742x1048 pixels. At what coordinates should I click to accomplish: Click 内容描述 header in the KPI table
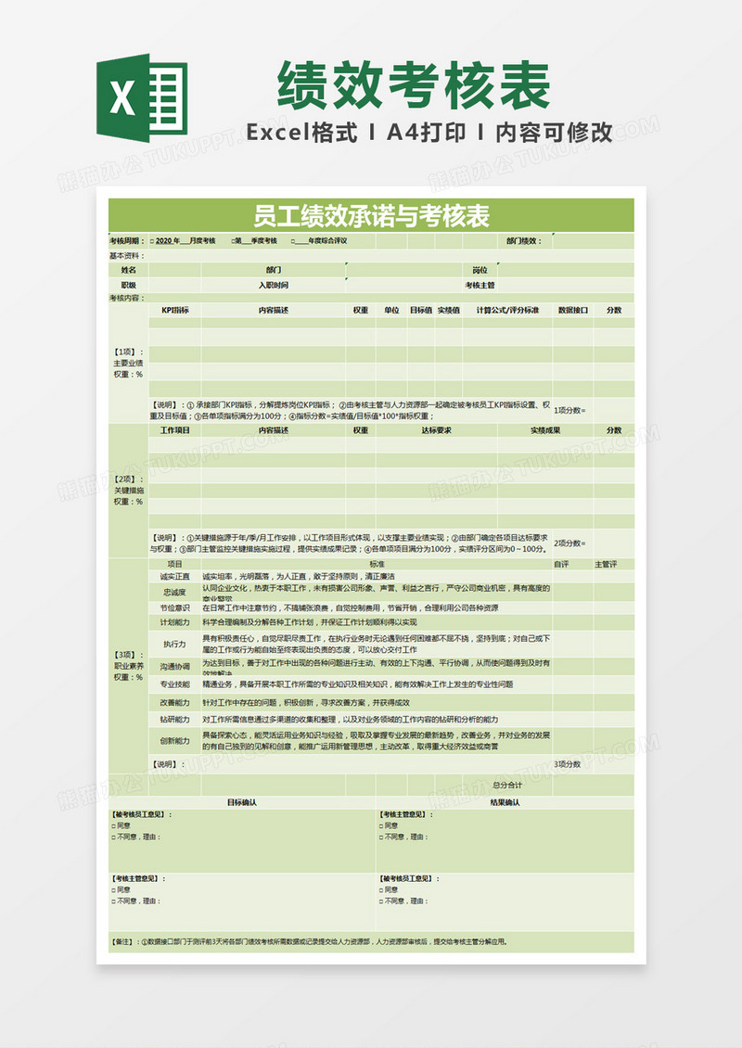[274, 310]
